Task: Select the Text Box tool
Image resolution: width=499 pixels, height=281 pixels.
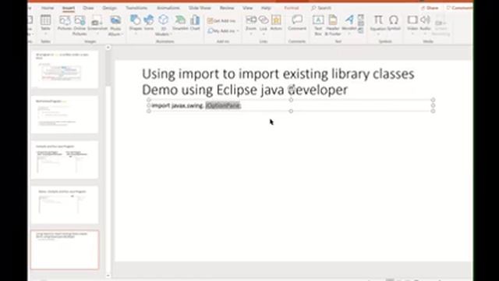Action: click(318, 25)
